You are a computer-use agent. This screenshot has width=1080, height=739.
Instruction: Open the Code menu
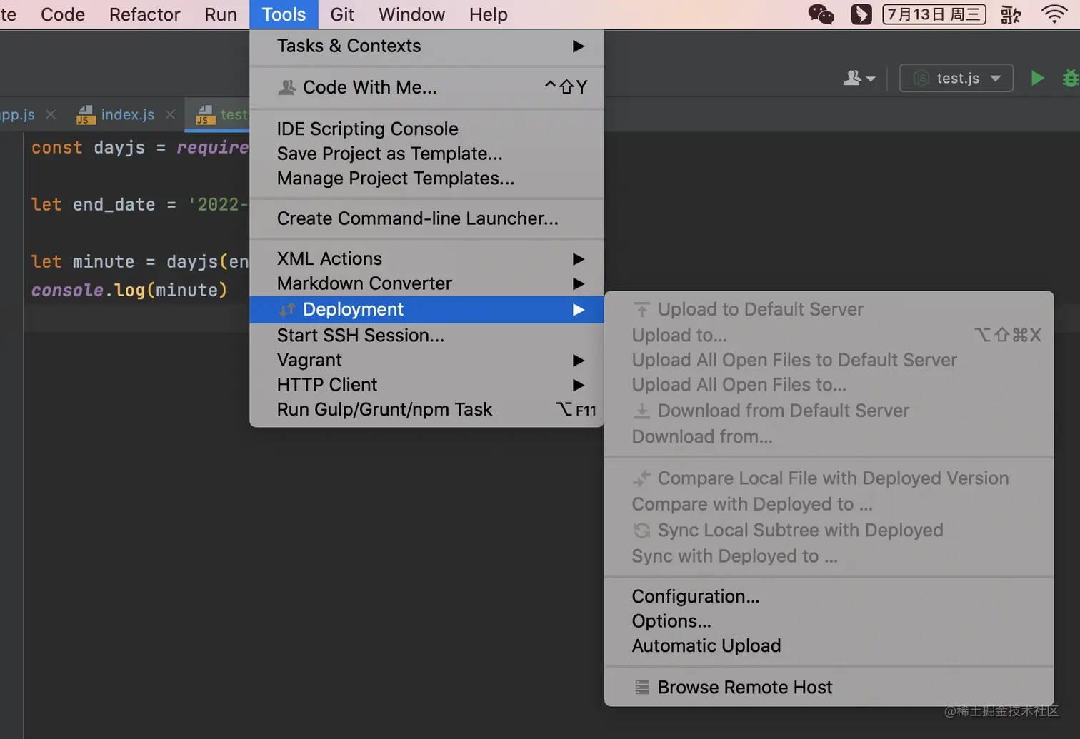[x=63, y=14]
